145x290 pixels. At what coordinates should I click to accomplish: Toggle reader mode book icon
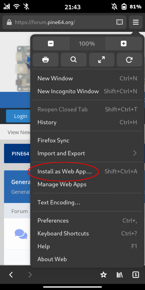tap(120, 22)
